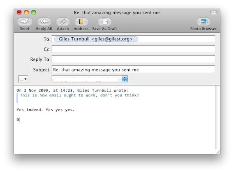Place cursor after the signature letter G

coord(19,119)
